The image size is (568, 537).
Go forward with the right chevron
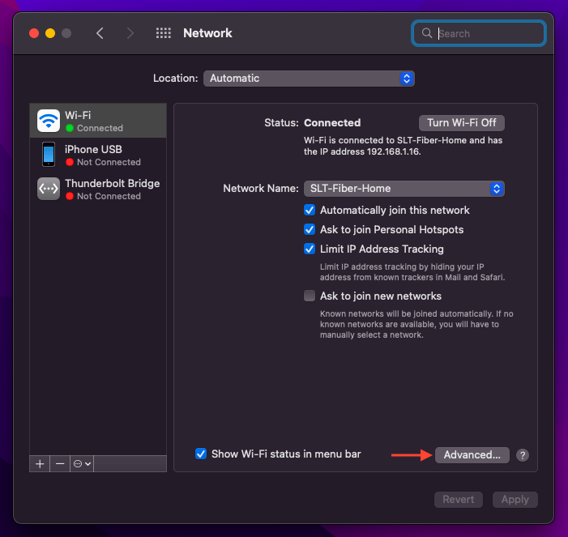130,33
